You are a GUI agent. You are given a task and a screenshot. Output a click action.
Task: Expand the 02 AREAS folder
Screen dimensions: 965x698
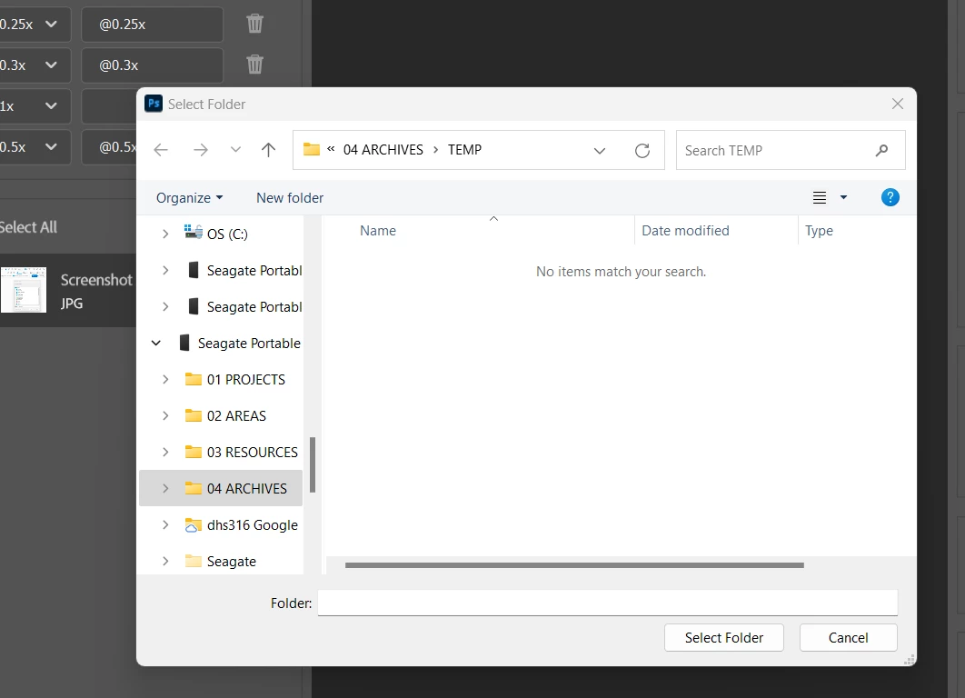(x=165, y=415)
